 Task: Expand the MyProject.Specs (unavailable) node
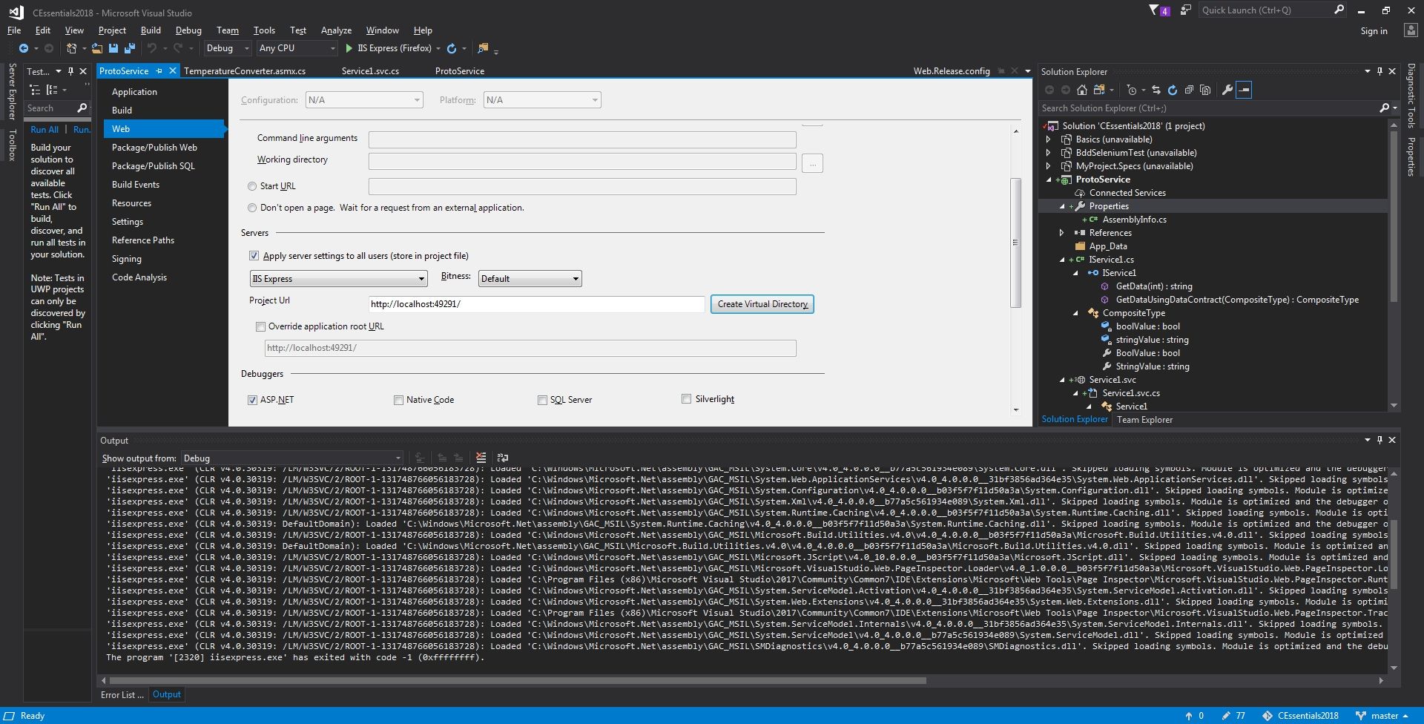tap(1048, 166)
